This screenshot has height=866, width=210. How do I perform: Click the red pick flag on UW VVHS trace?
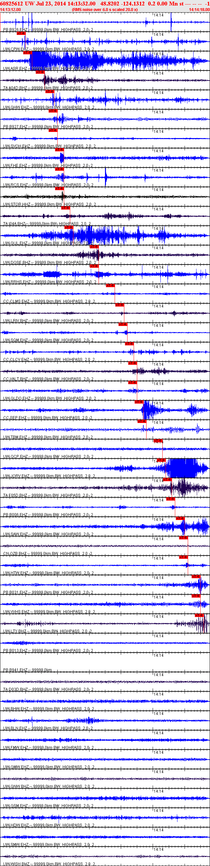coord(196,596)
